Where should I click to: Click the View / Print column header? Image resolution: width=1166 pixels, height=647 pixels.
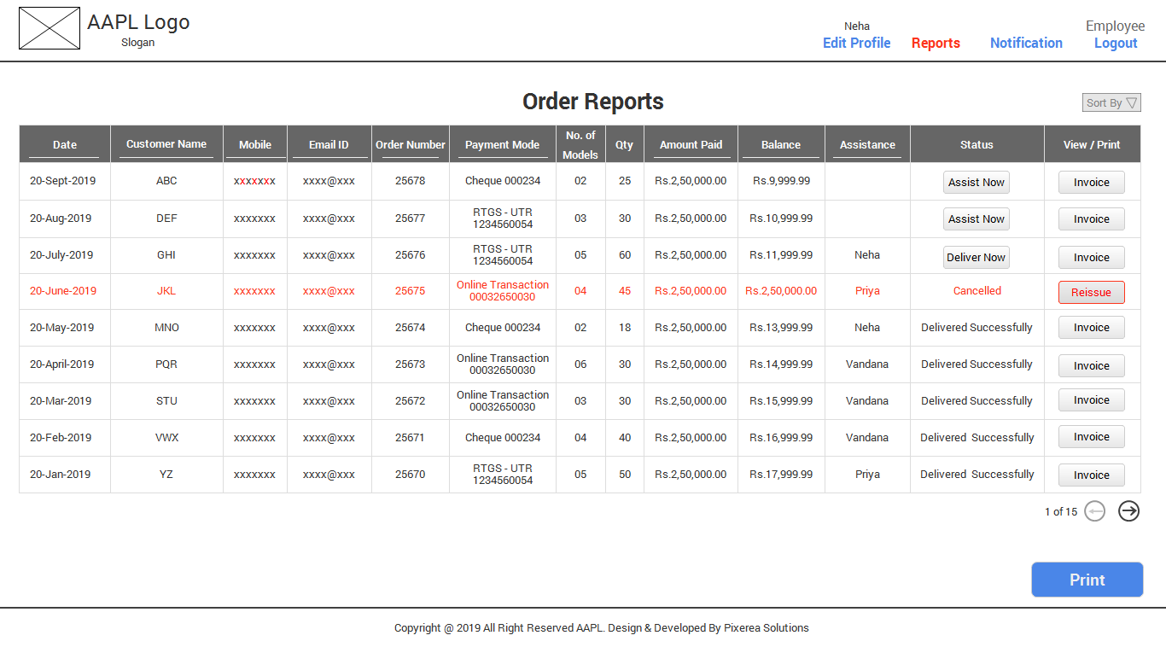[1092, 144]
